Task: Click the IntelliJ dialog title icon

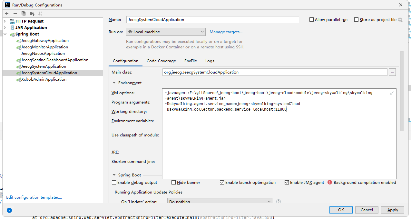Action: pyautogui.click(x=7, y=5)
